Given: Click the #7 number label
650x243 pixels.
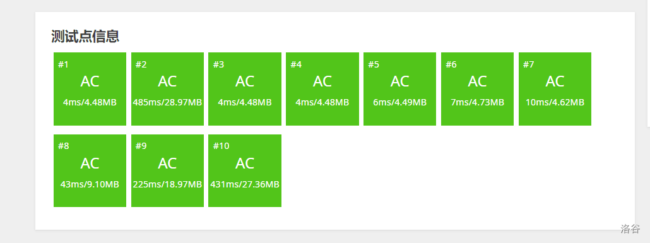Looking at the screenshot, I should point(529,64).
